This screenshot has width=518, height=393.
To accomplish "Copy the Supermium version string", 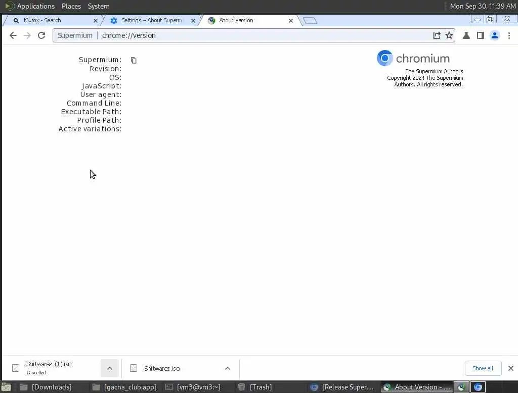I will click(x=134, y=60).
